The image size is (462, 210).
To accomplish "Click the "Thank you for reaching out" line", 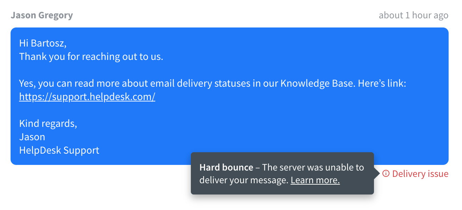I will point(91,56).
